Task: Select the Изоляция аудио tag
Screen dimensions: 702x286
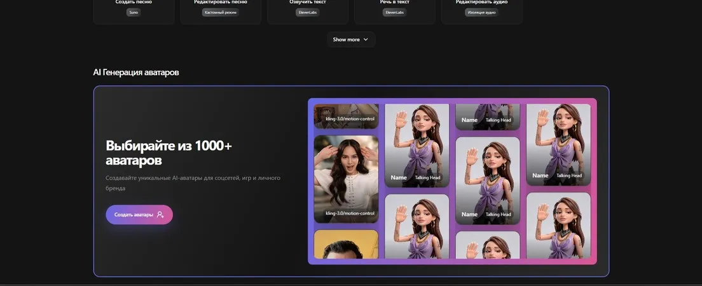Action: tap(482, 13)
